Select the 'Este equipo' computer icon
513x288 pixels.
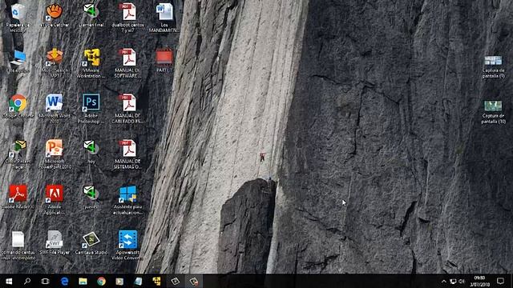tap(18, 61)
